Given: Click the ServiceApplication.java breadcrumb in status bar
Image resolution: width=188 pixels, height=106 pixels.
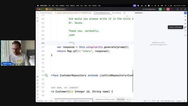Looking at the screenshot, I should point(82,101).
